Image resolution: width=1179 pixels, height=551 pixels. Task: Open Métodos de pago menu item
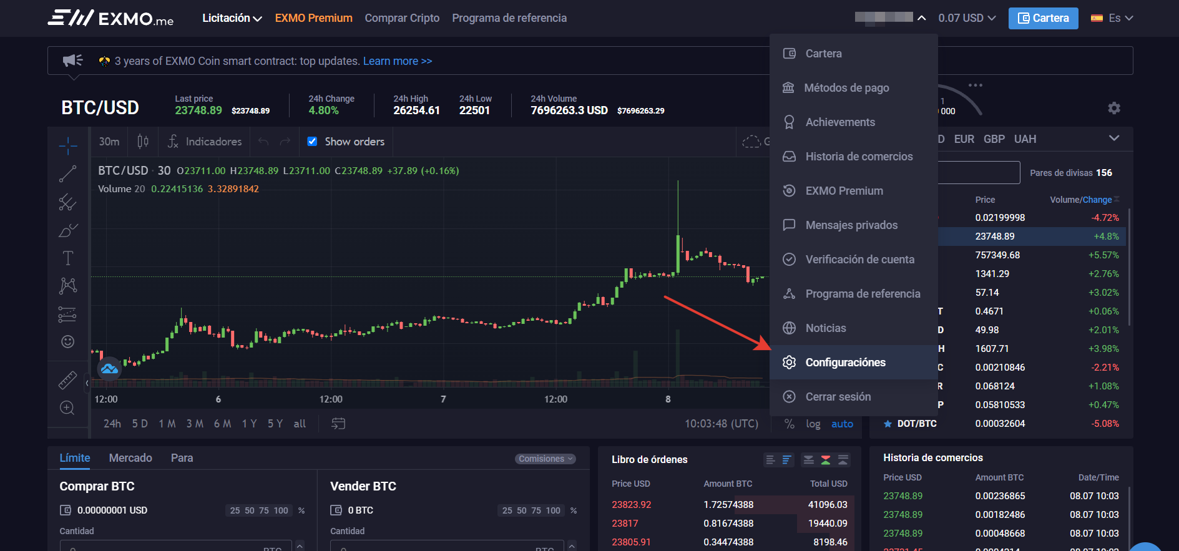853,88
